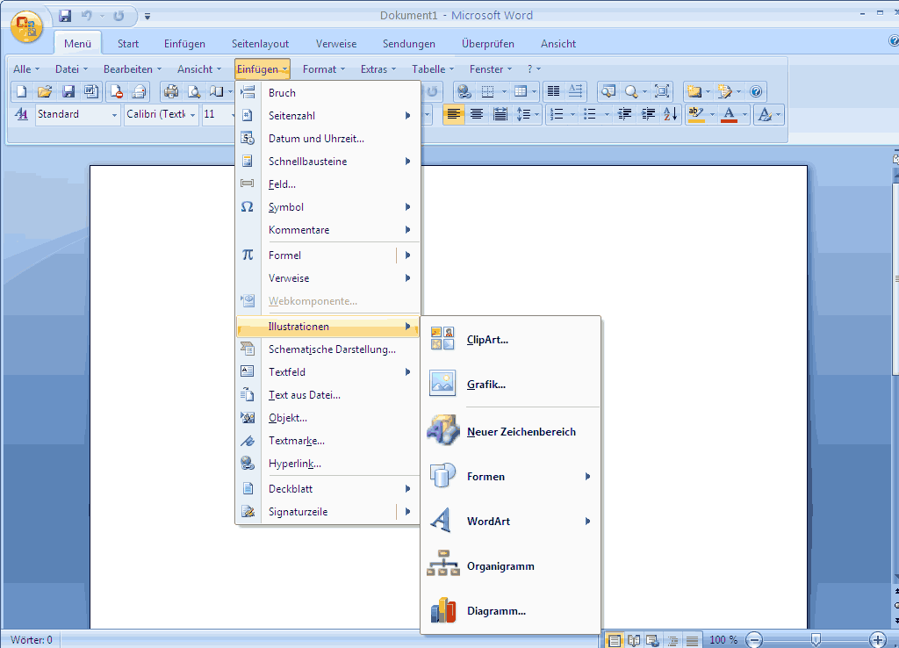Select the Start ribbon tab
Viewport: 899px width, 648px height.
pos(128,44)
